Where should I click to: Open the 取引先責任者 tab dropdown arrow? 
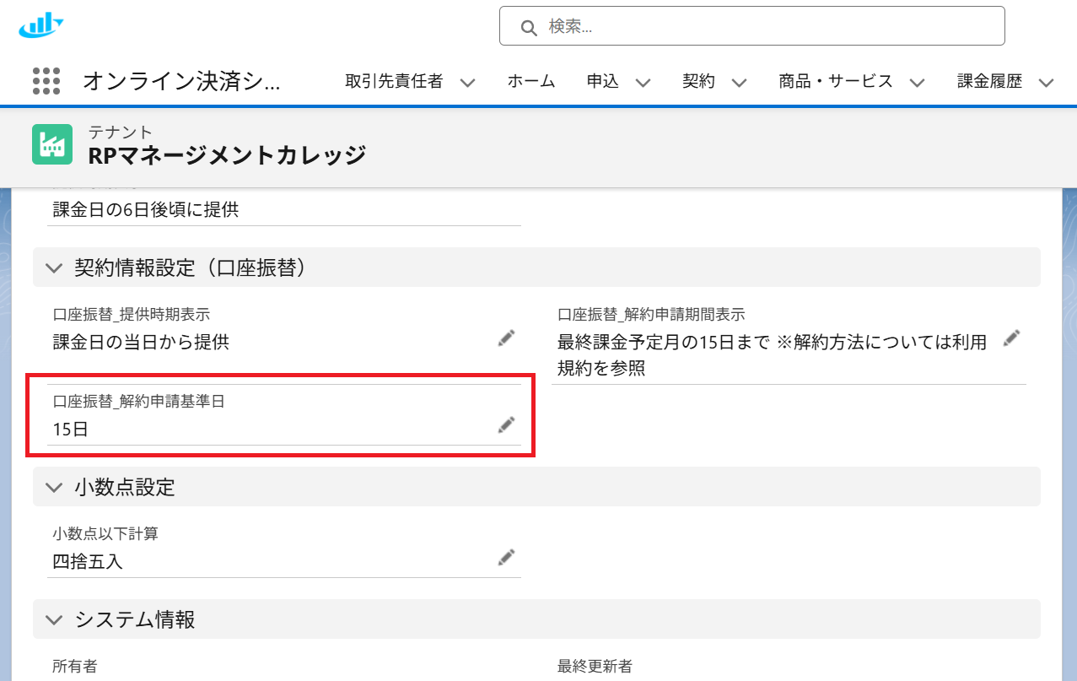coord(467,83)
